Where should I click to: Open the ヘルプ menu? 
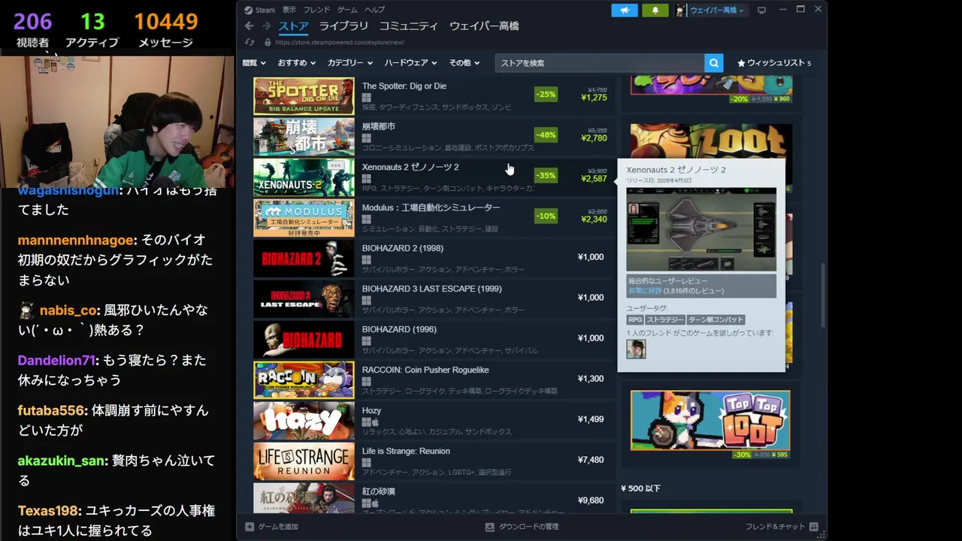(374, 10)
